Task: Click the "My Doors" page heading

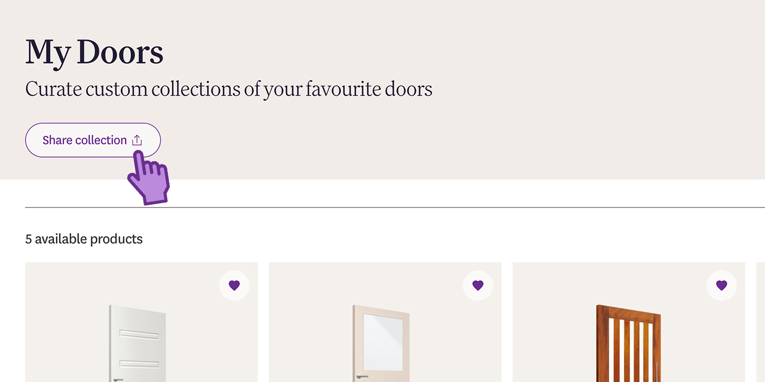Action: click(x=94, y=52)
